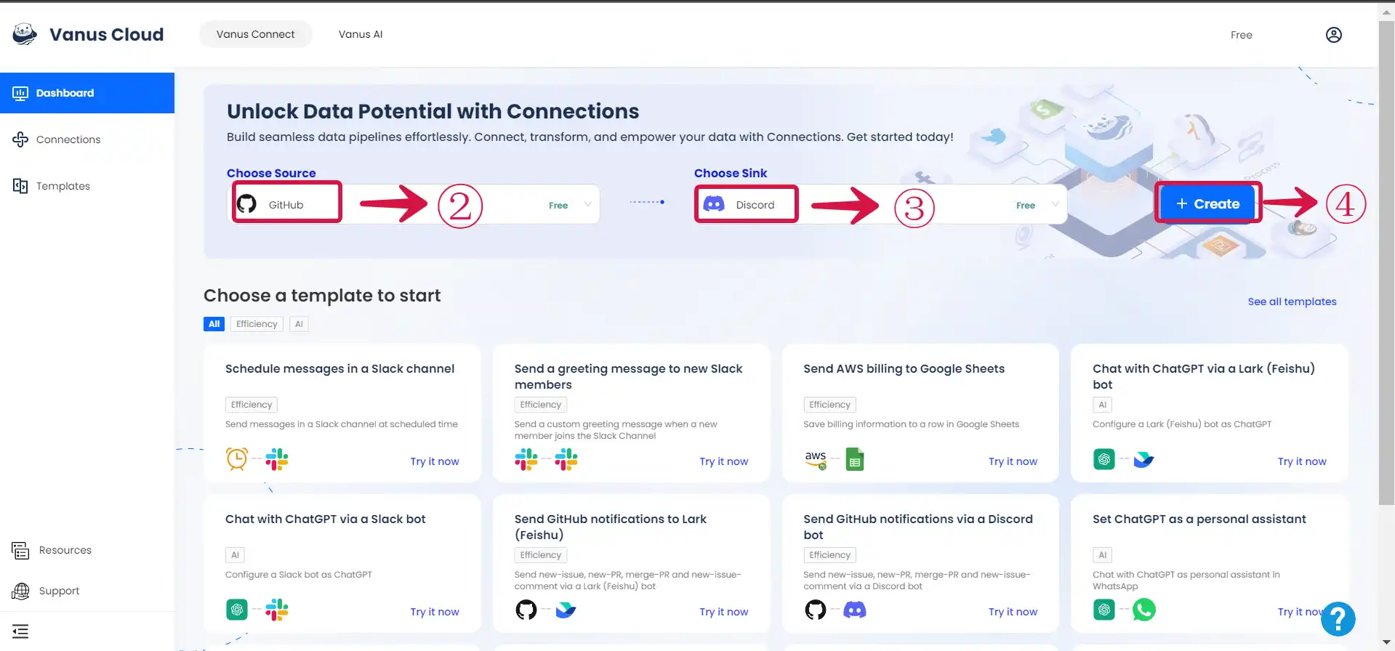Screen dimensions: 1395x651
Task: Click the AWS icon in AWS billing card
Action: tap(816, 459)
